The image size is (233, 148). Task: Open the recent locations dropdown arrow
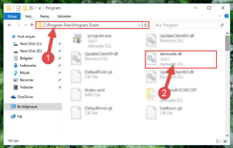coord(25,25)
